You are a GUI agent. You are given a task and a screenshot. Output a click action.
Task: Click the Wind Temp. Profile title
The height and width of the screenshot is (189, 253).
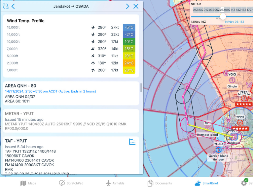pyautogui.click(x=25, y=21)
